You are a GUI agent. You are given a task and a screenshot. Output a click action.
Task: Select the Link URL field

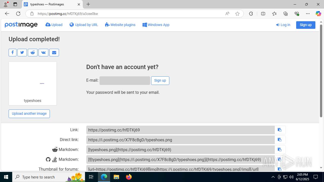[180, 130]
